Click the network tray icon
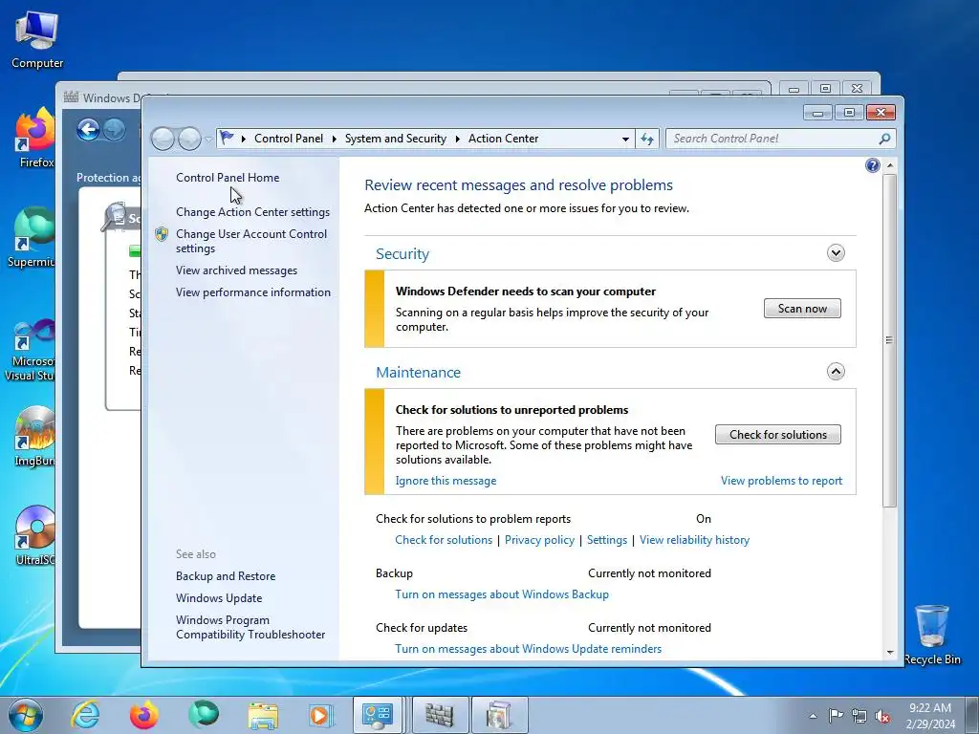Viewport: 979px width, 734px height. click(x=859, y=716)
